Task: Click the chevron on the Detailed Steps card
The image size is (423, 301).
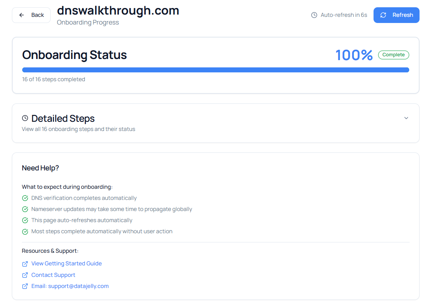Action: tap(406, 118)
